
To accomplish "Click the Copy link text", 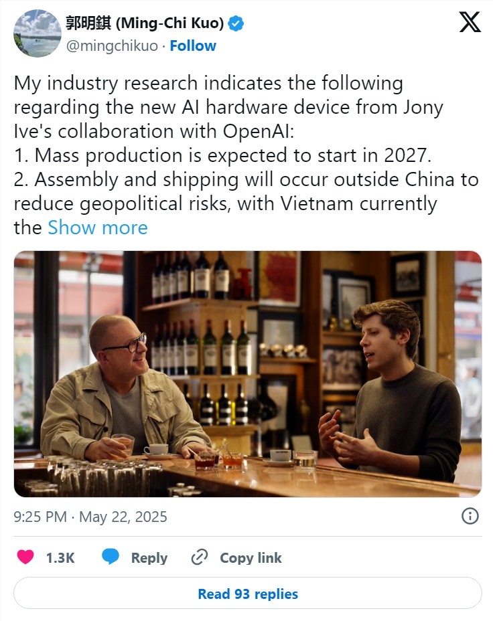I will point(251,557).
